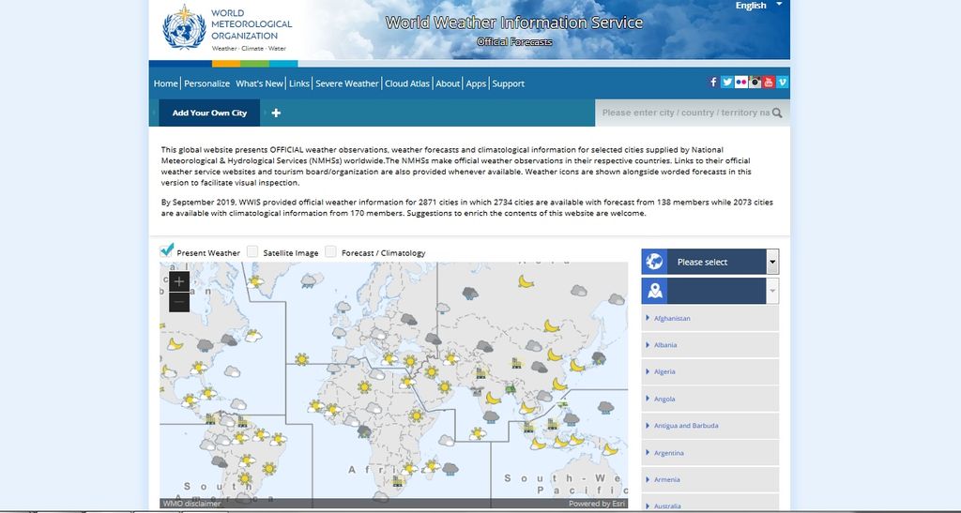Screen dimensions: 961x513
Task: Open the WMO Facebook page icon
Action: [x=713, y=82]
